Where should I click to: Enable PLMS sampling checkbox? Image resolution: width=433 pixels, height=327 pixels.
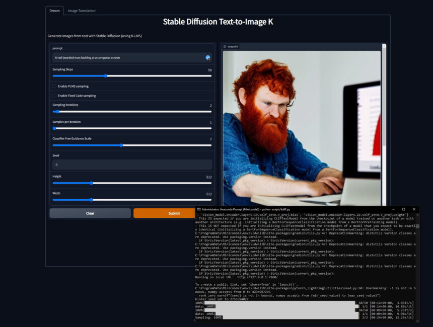point(54,86)
